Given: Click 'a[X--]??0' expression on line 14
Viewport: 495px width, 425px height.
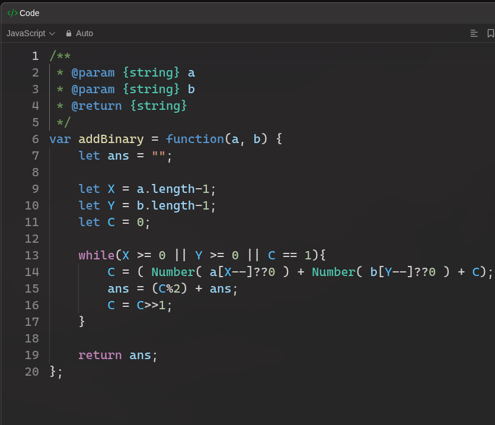Looking at the screenshot, I should pyautogui.click(x=242, y=272).
